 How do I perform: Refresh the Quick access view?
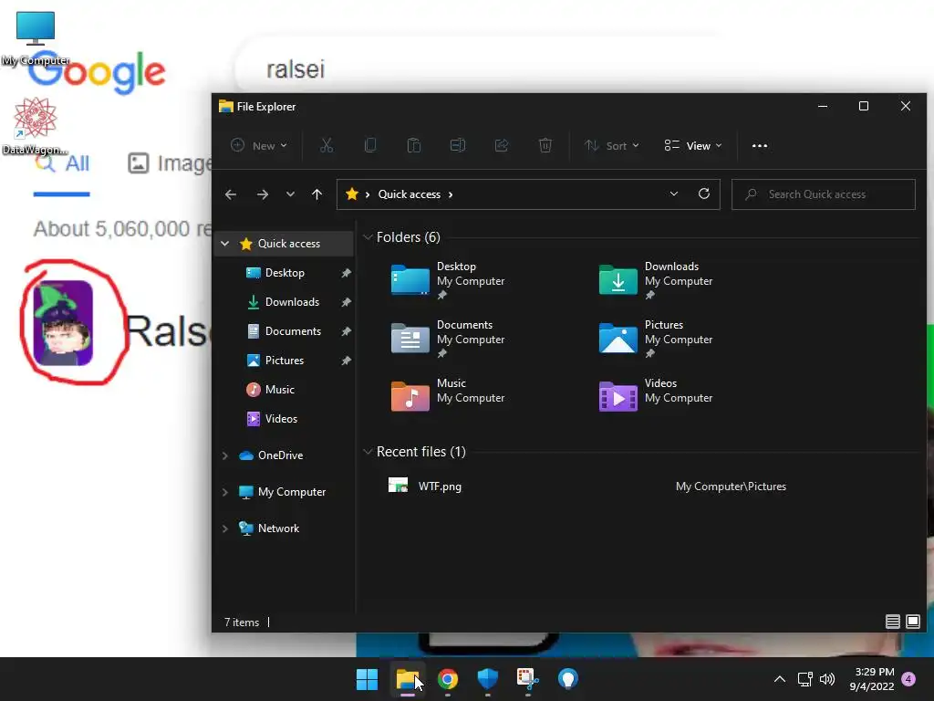(x=704, y=194)
